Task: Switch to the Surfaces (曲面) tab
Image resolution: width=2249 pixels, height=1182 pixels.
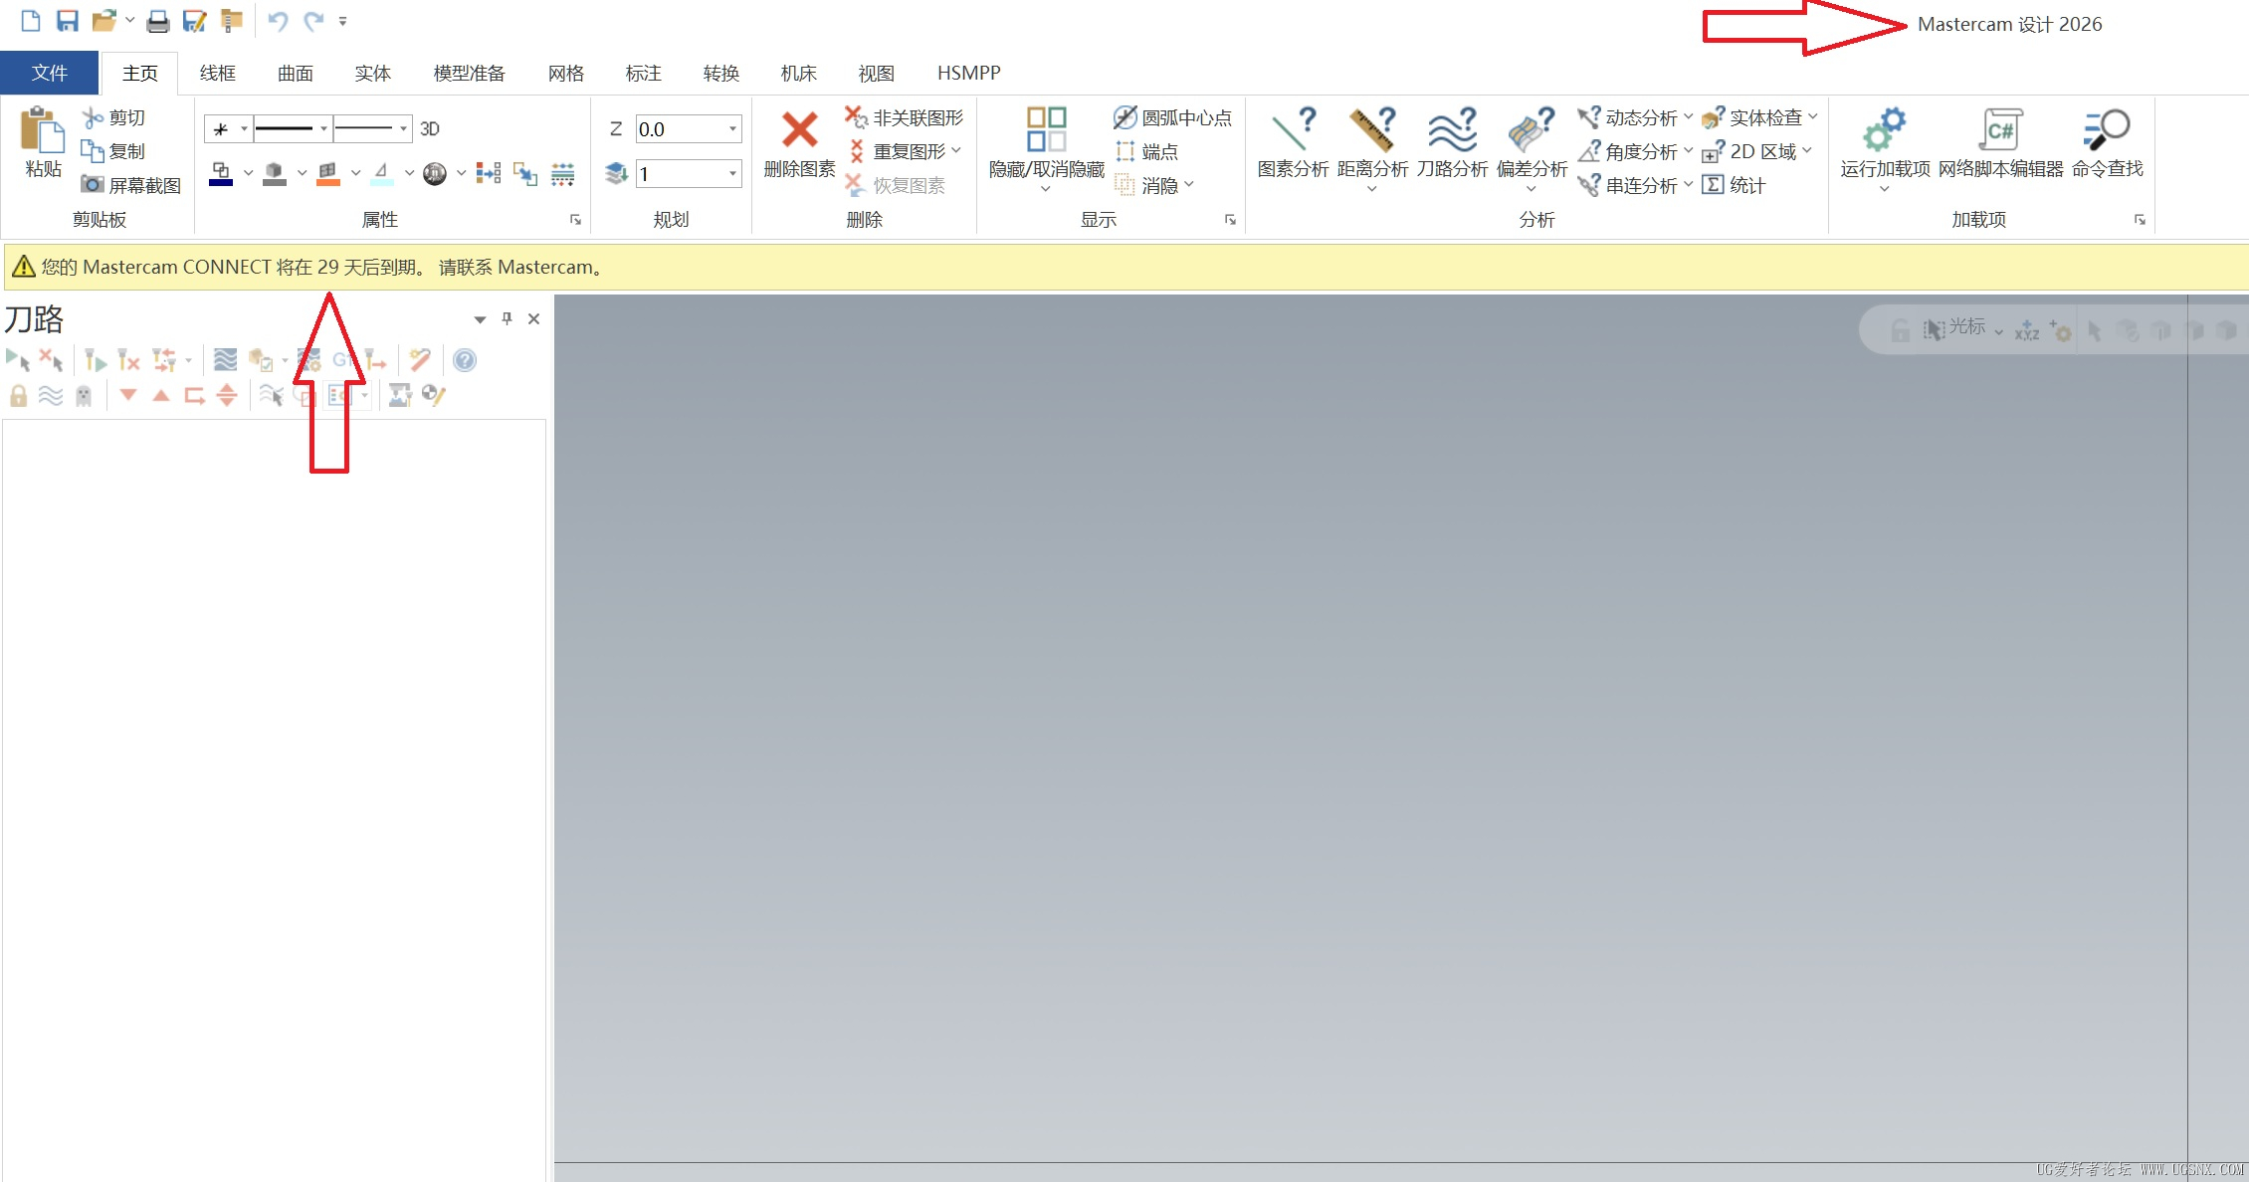Action: (296, 73)
